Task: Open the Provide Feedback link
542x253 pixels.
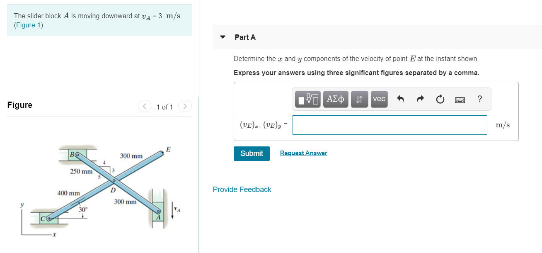Action: tap(242, 189)
